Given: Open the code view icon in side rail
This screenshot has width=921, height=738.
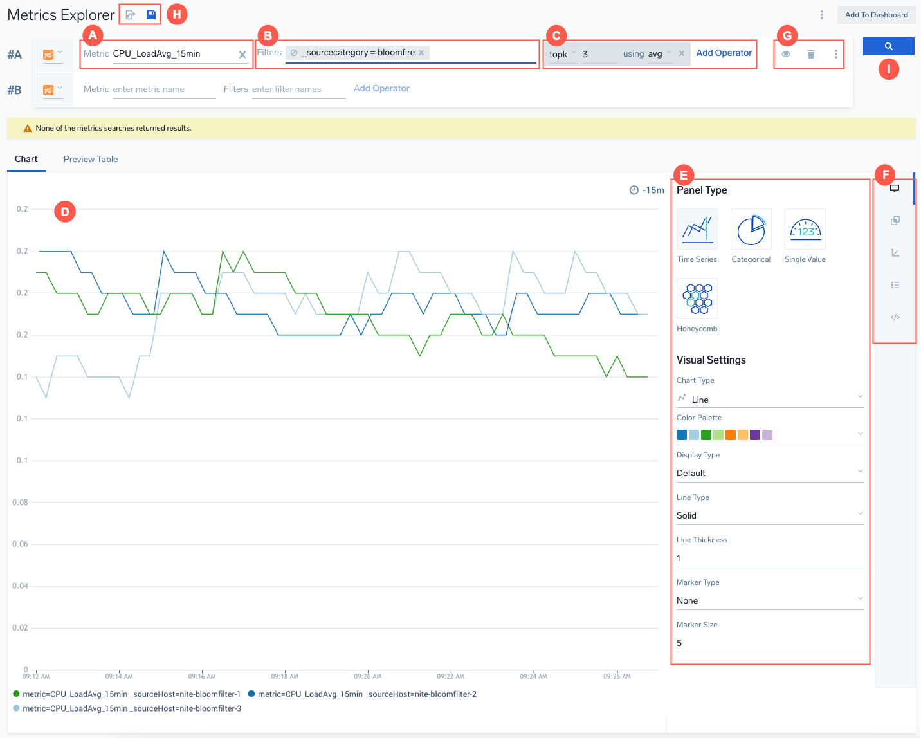Looking at the screenshot, I should (895, 317).
